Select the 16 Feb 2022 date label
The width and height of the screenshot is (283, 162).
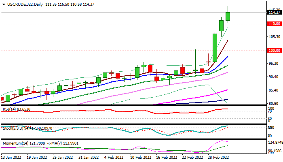click(x=167, y=158)
